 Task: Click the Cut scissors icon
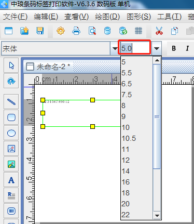tap(159, 31)
